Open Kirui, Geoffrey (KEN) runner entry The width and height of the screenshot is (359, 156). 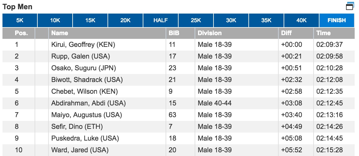pos(83,45)
